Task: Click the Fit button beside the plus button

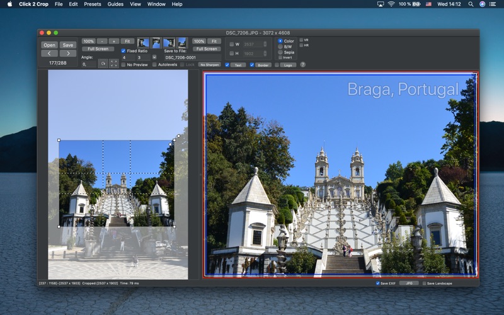Action: pyautogui.click(x=127, y=41)
